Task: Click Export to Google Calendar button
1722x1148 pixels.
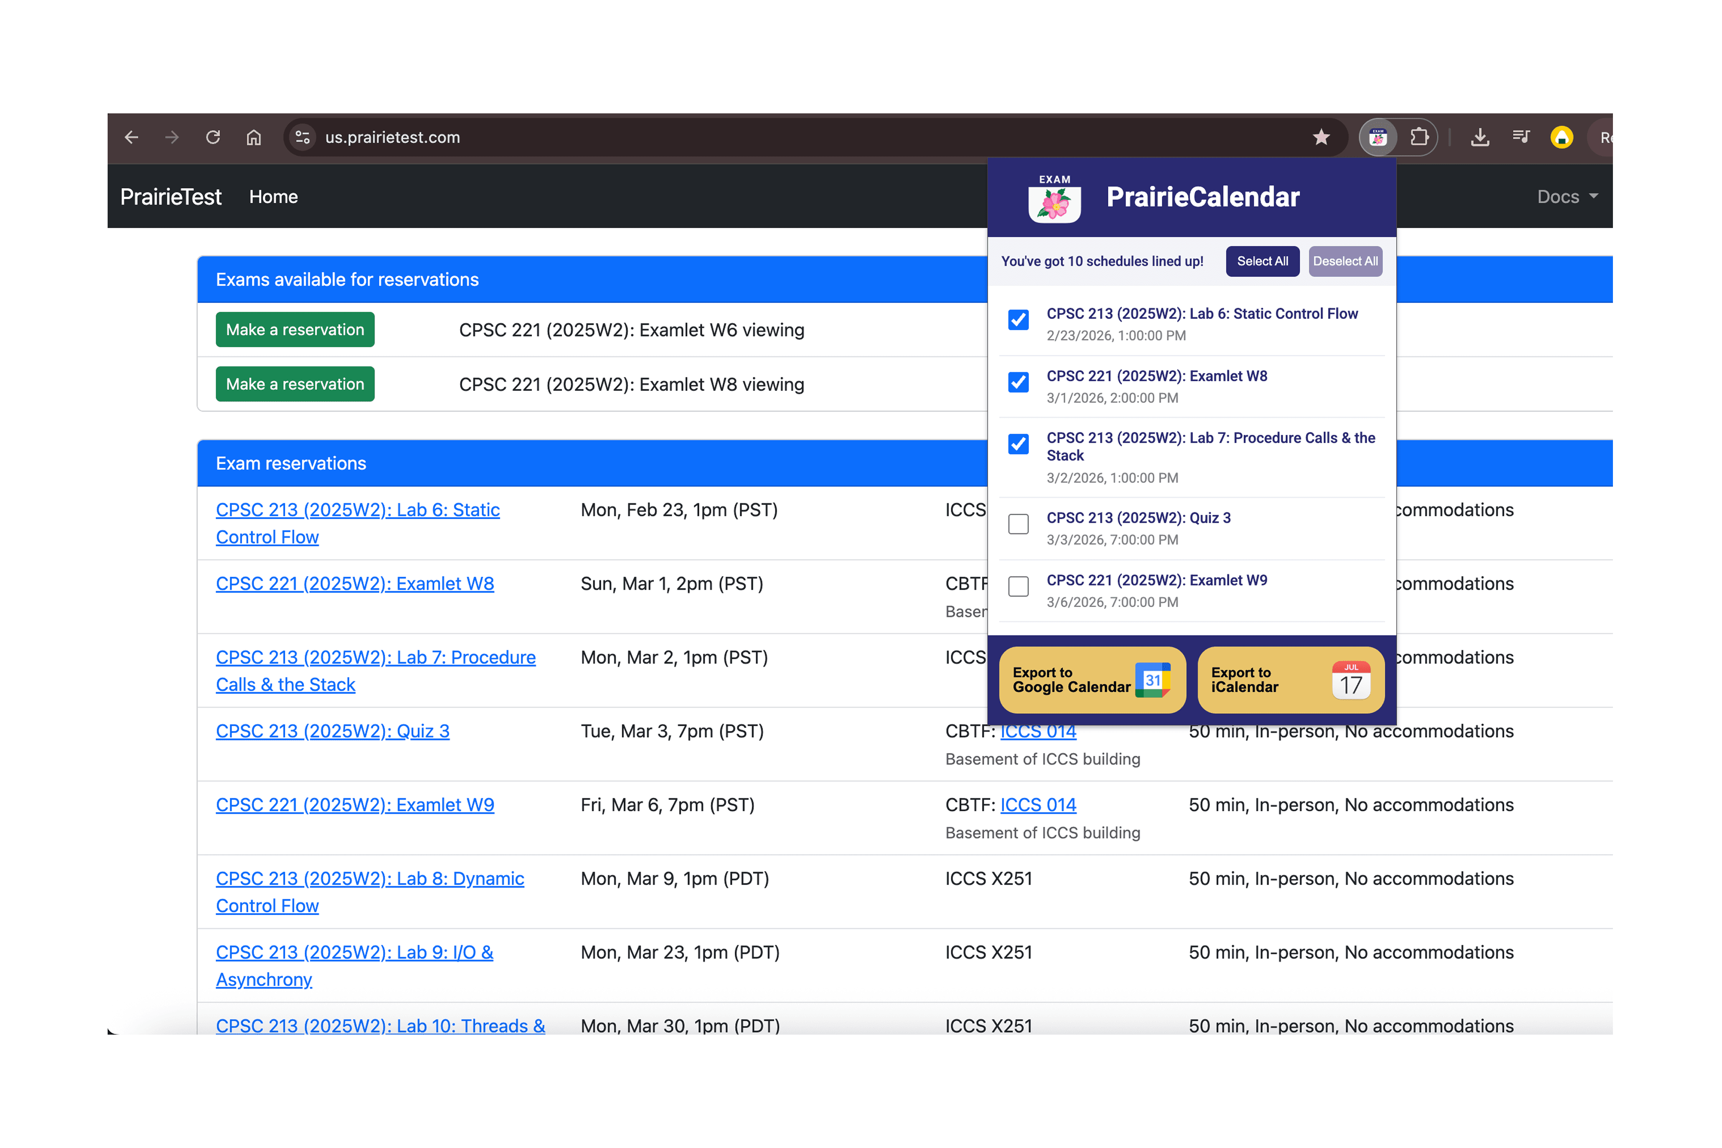Action: 1093,680
